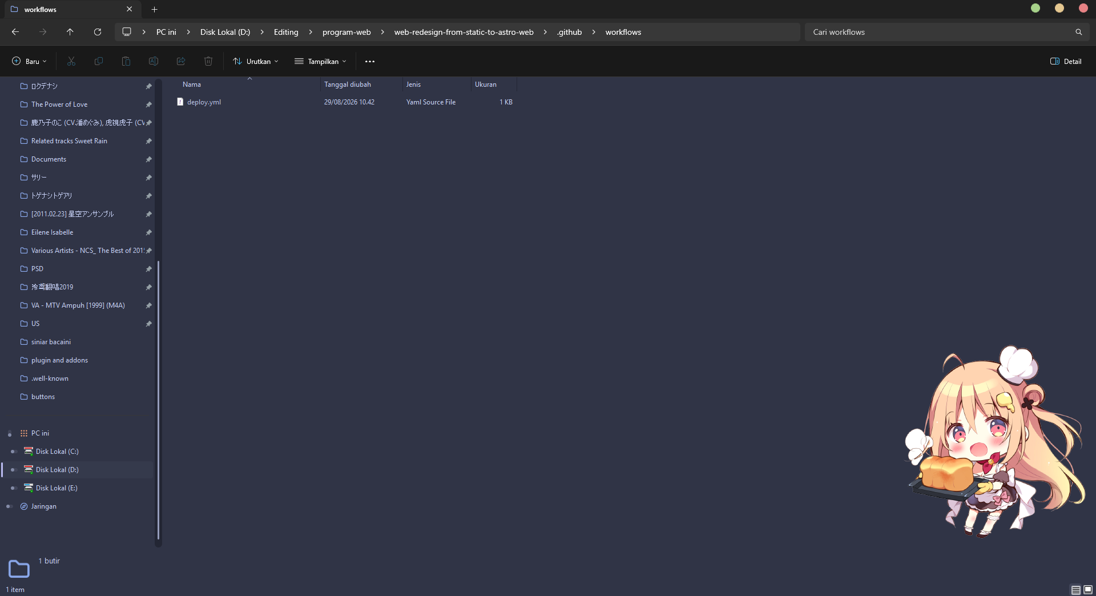
Task: Expand the Jaringan tree node
Action: pyautogui.click(x=9, y=506)
